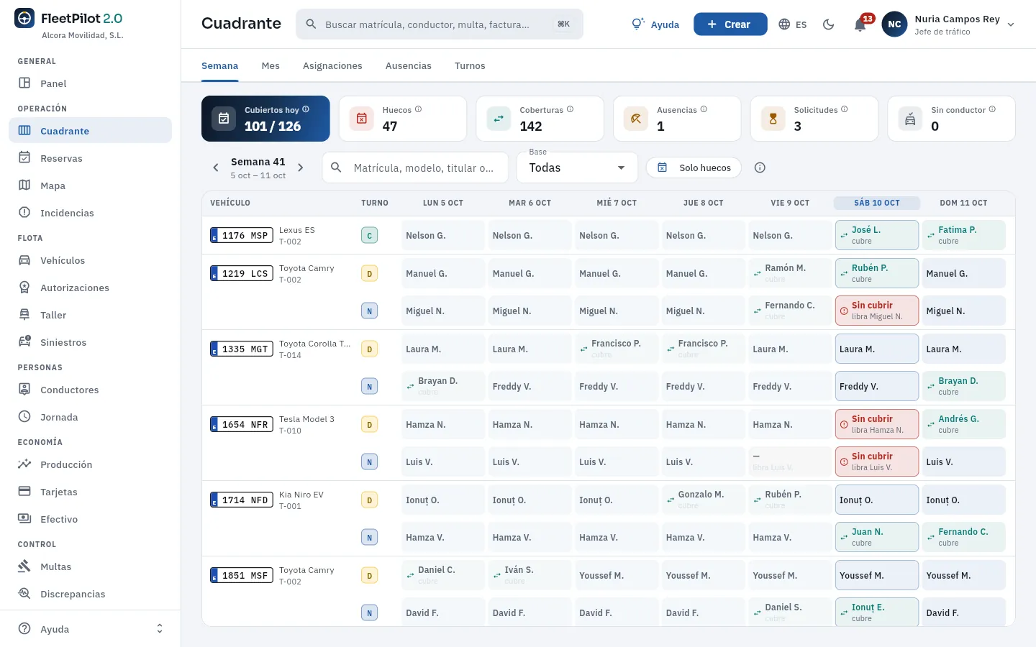1036x647 pixels.
Task: Open notifications bell with 13 alerts
Action: pos(860,24)
